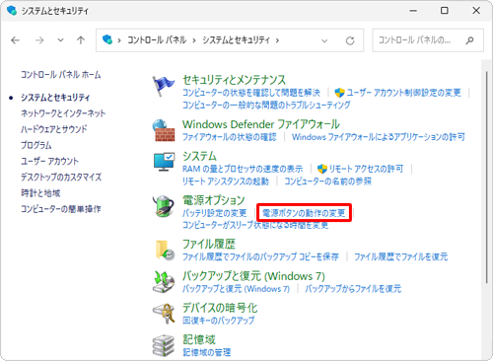The width and height of the screenshot is (493, 361).
Task: Open ネットワークとインターネット category
Action: click(x=63, y=113)
